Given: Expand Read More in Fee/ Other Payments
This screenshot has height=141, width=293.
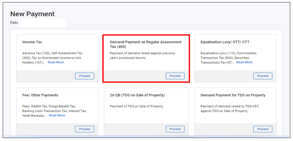Looking at the screenshot, I should [57, 116].
